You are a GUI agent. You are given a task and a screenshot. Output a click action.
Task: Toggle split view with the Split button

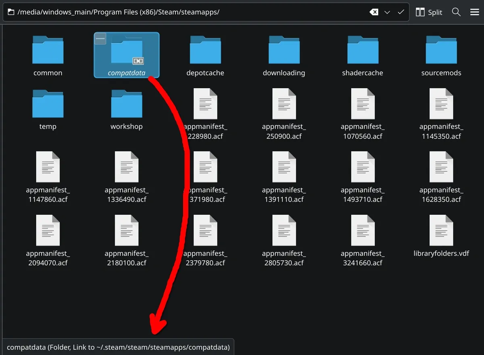(429, 12)
